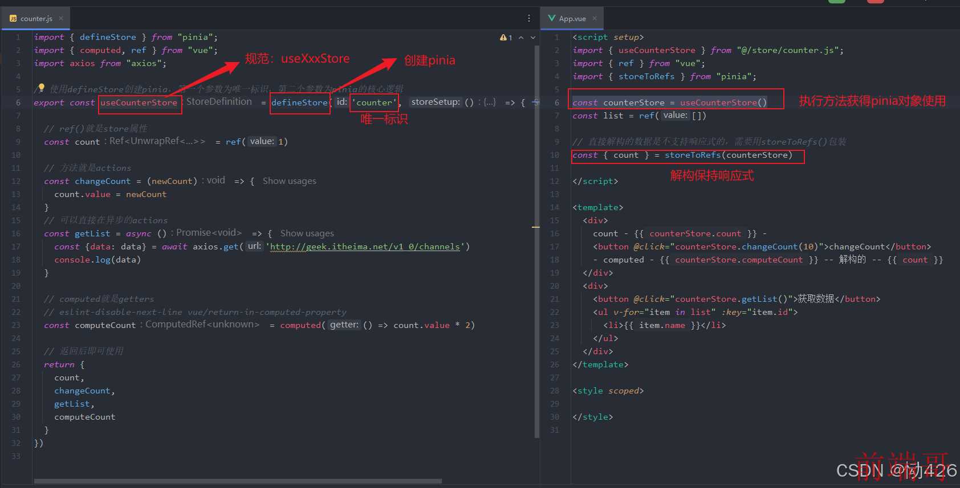The height and width of the screenshot is (488, 960).
Task: Click the storeSetup: parameter hint
Action: pyautogui.click(x=436, y=102)
